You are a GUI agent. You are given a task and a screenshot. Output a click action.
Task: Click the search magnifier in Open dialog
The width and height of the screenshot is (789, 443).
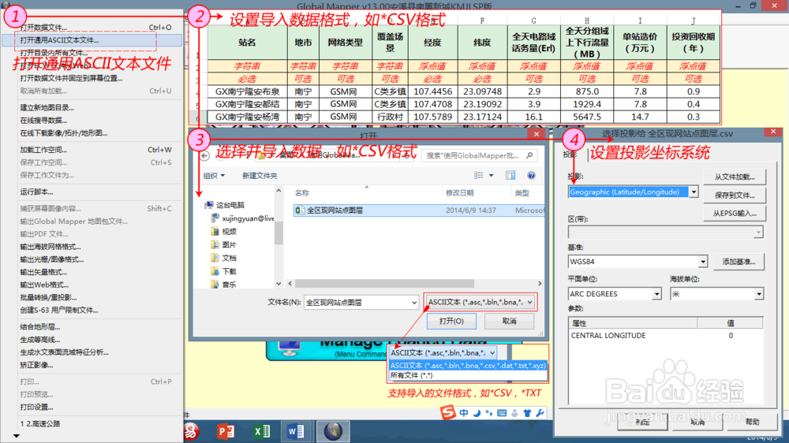[529, 155]
